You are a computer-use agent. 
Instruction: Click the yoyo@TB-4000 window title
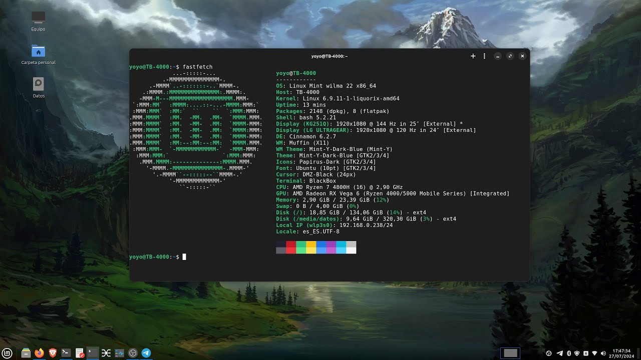tap(330, 56)
